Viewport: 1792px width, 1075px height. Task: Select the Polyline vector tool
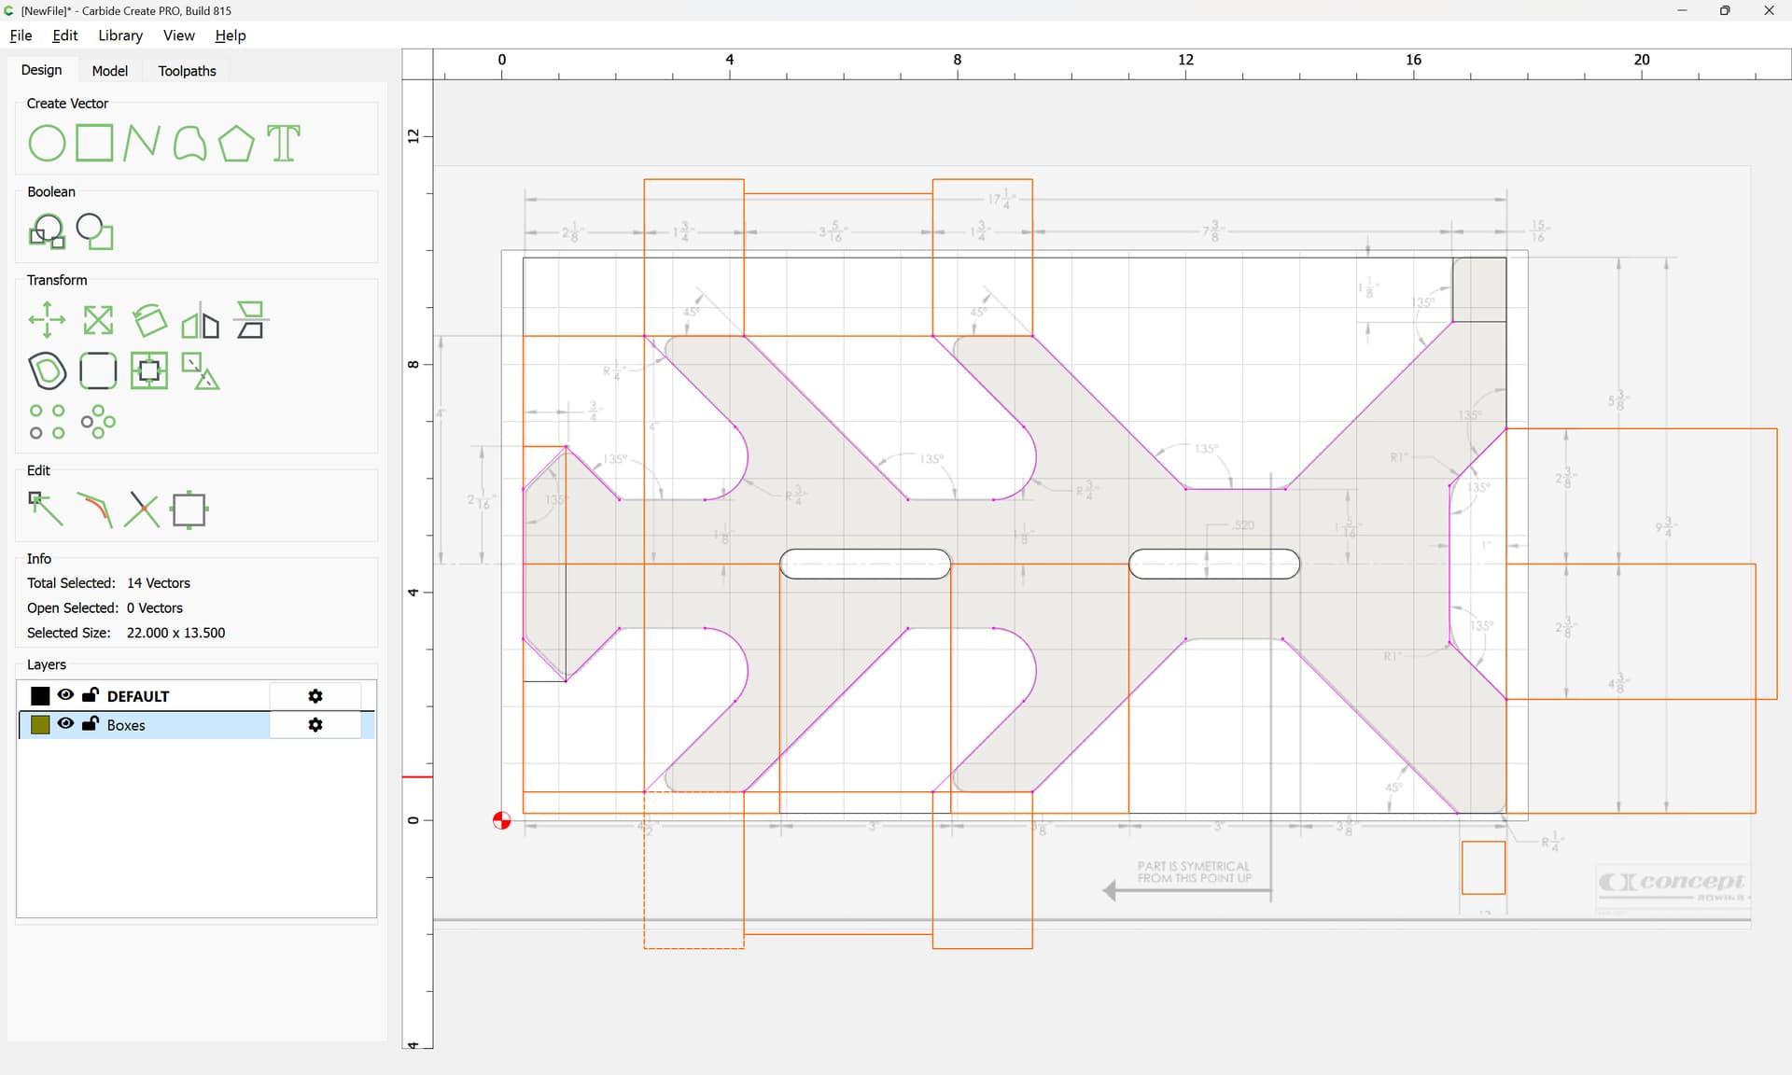141,144
